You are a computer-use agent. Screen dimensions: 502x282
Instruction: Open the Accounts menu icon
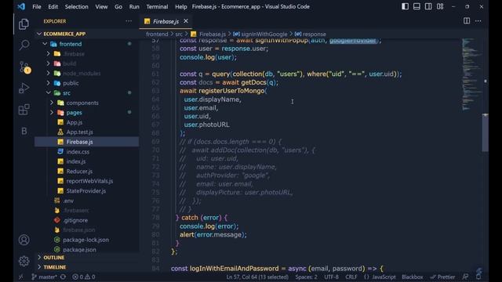point(24,240)
